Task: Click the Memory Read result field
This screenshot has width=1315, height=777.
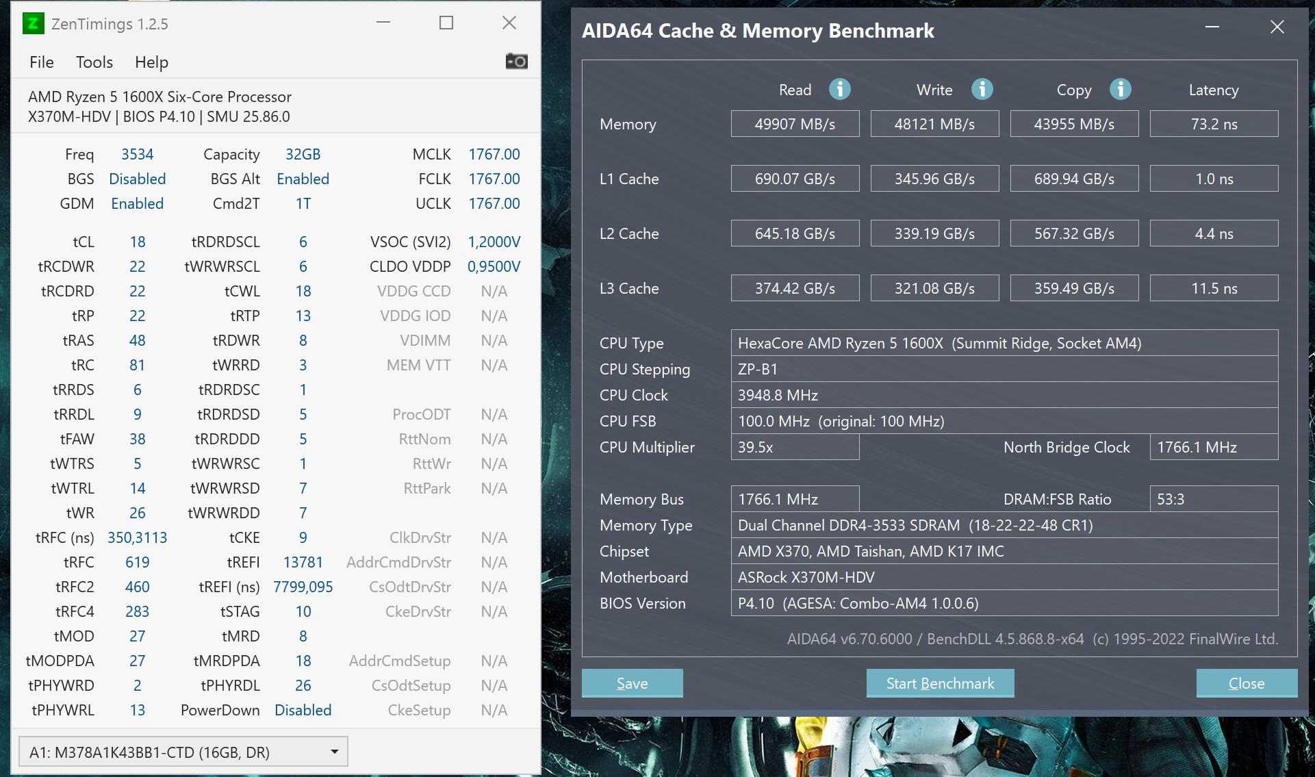Action: (x=795, y=124)
